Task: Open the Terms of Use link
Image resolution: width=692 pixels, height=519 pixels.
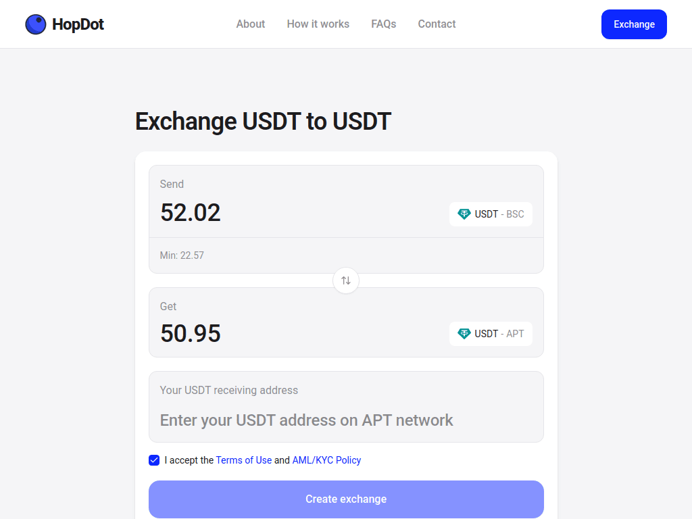Action: pos(243,460)
